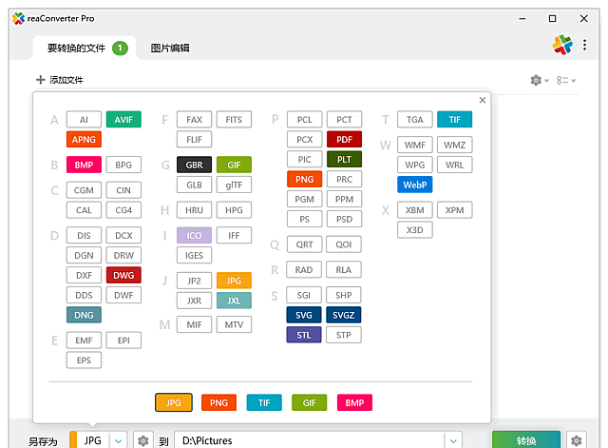Choose the EPS format
Viewport: 608px width, 448px height.
(84, 360)
